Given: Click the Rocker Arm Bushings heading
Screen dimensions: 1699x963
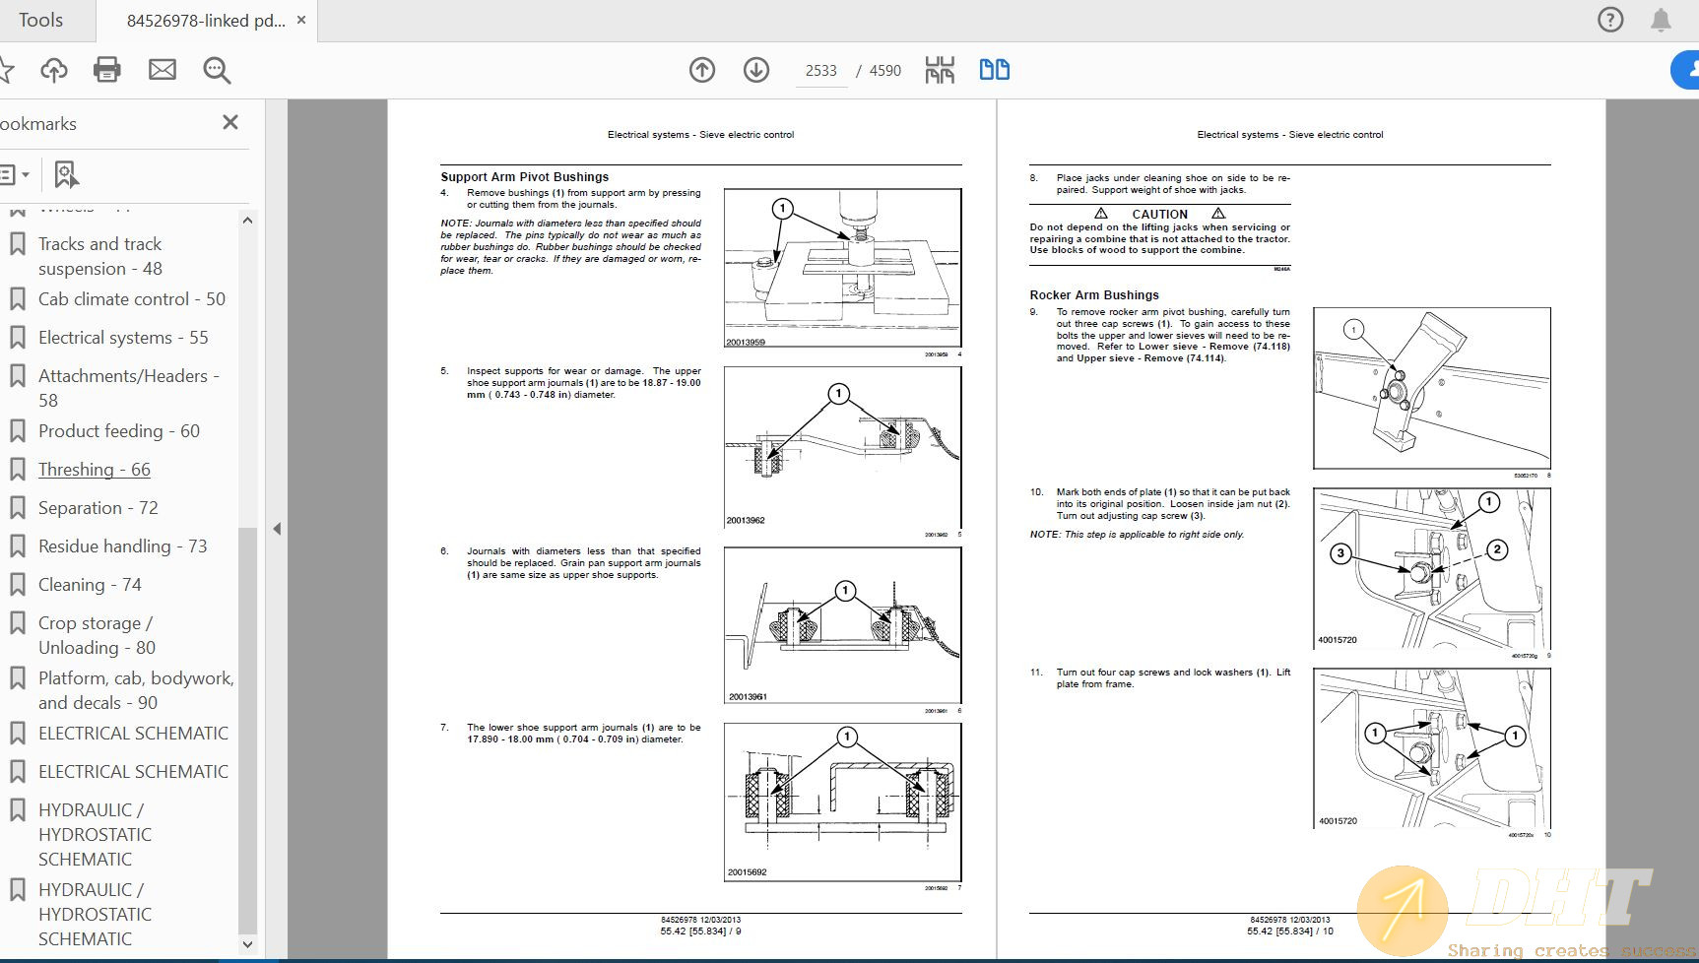Looking at the screenshot, I should (1094, 295).
